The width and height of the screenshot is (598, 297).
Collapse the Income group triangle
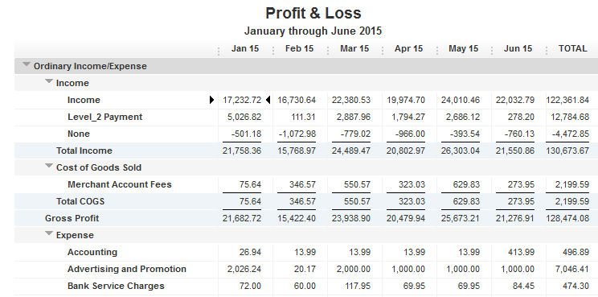[x=48, y=81]
